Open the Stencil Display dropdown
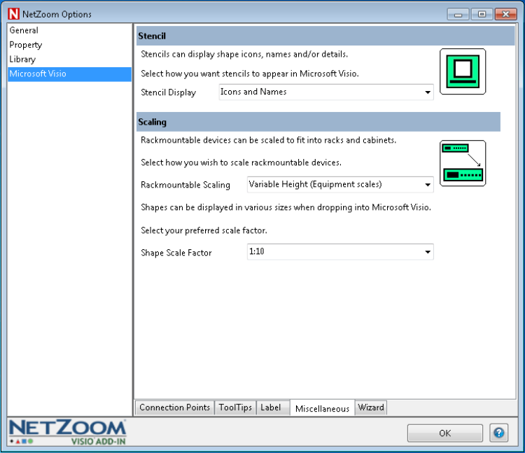Image resolution: width=525 pixels, height=453 pixels. 326,92
